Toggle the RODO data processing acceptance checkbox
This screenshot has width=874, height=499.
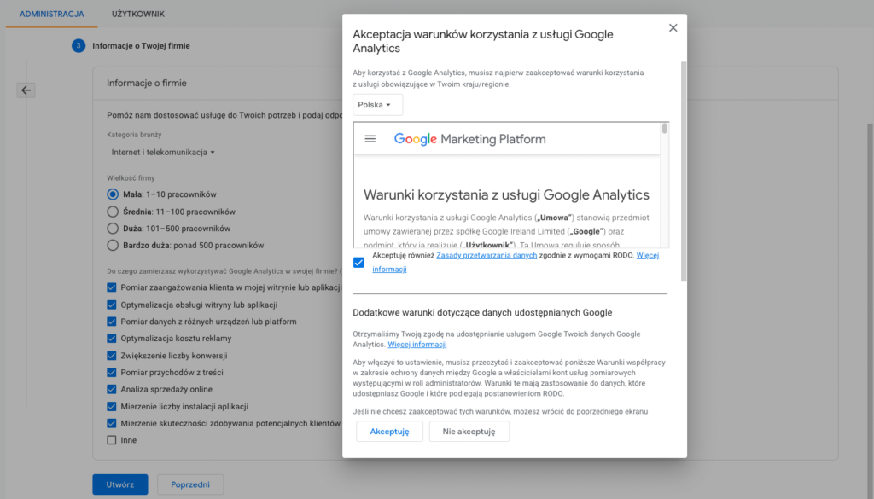(358, 262)
